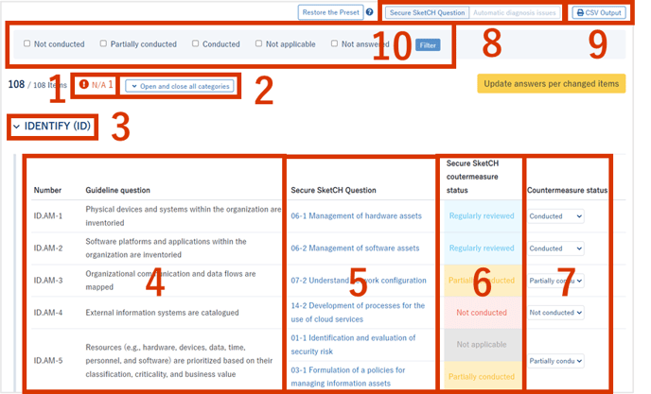Viewport: 651px width, 394px height.
Task: Open 07-2 Understand network configuration link
Action: [359, 281]
